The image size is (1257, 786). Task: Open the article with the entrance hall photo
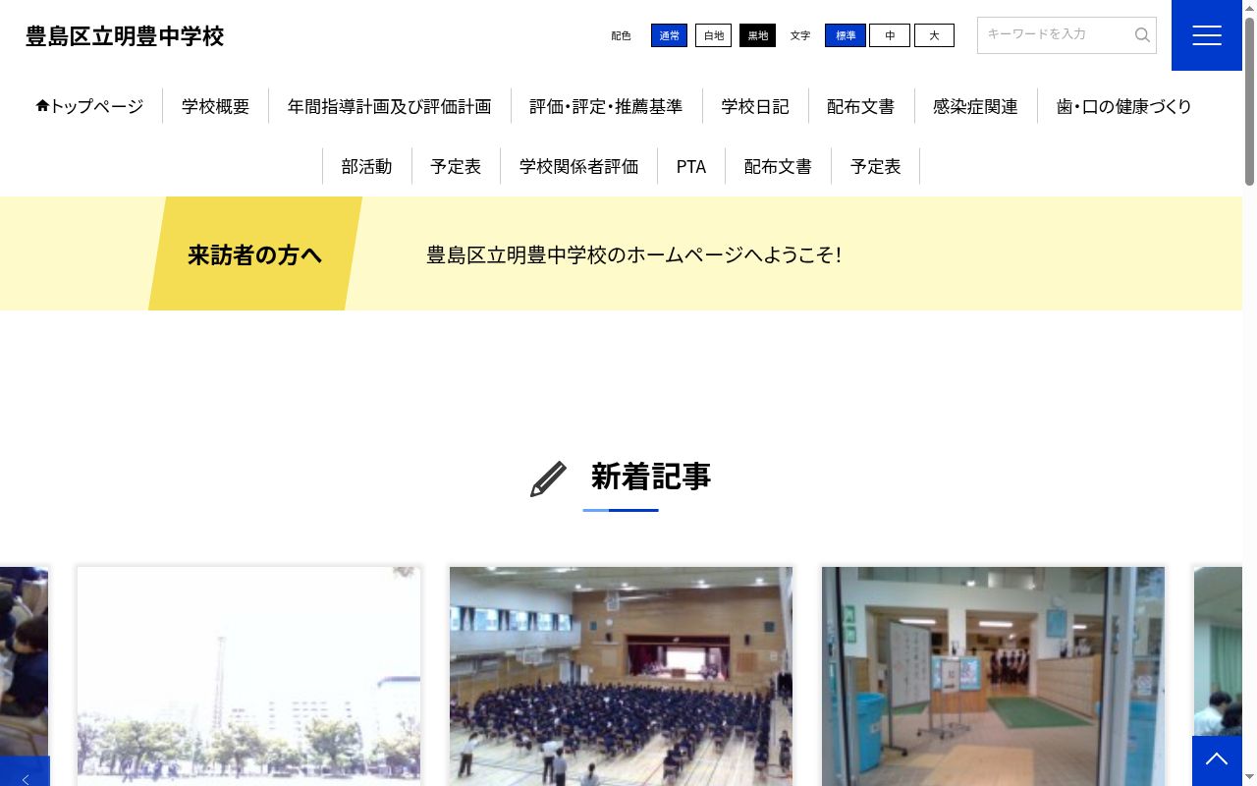coord(993,676)
